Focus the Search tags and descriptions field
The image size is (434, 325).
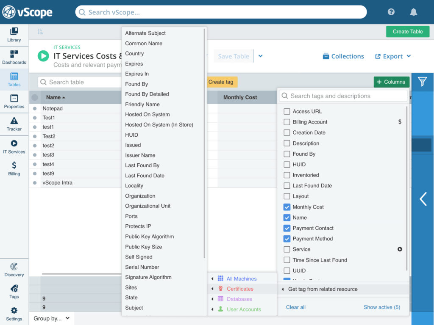pyautogui.click(x=343, y=96)
